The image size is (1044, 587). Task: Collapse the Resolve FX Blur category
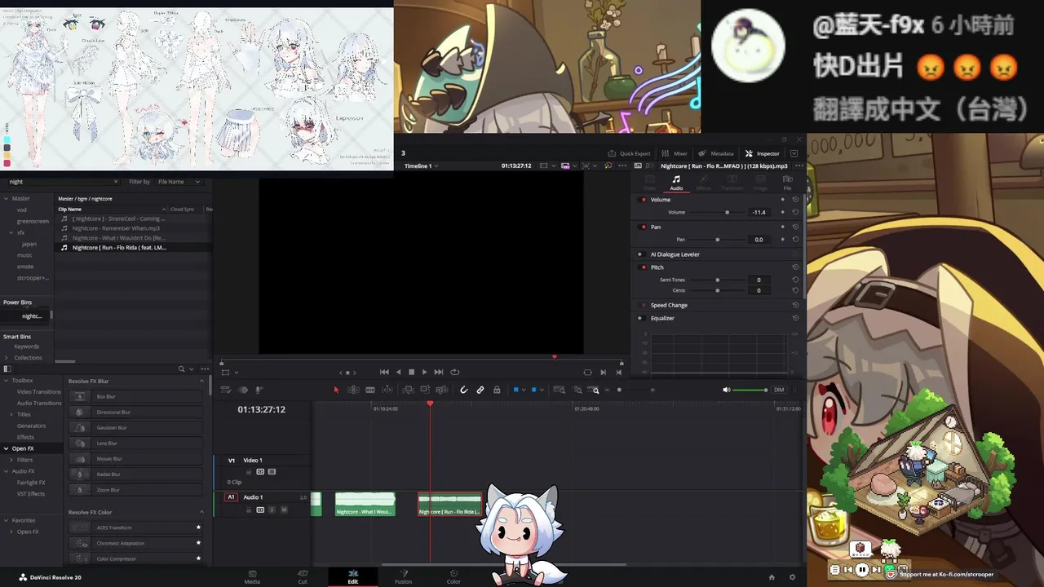pyautogui.click(x=201, y=381)
